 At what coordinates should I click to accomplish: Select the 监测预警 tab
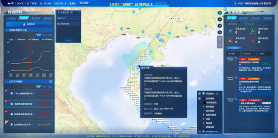(23, 18)
